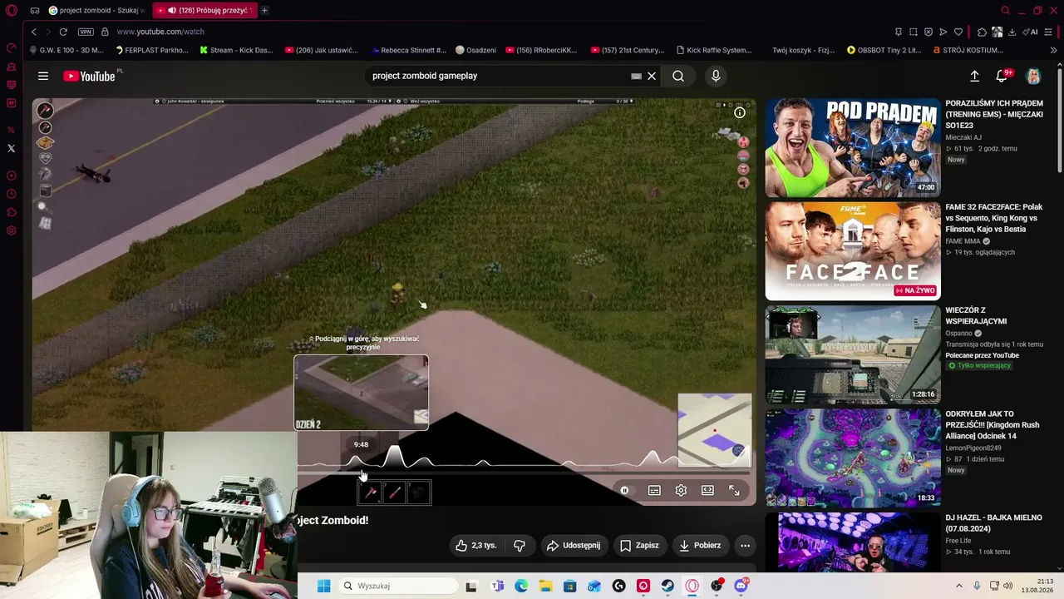The height and width of the screenshot is (599, 1064).
Task: Open History from the Opera sidebar clock icon
Action: (11, 194)
